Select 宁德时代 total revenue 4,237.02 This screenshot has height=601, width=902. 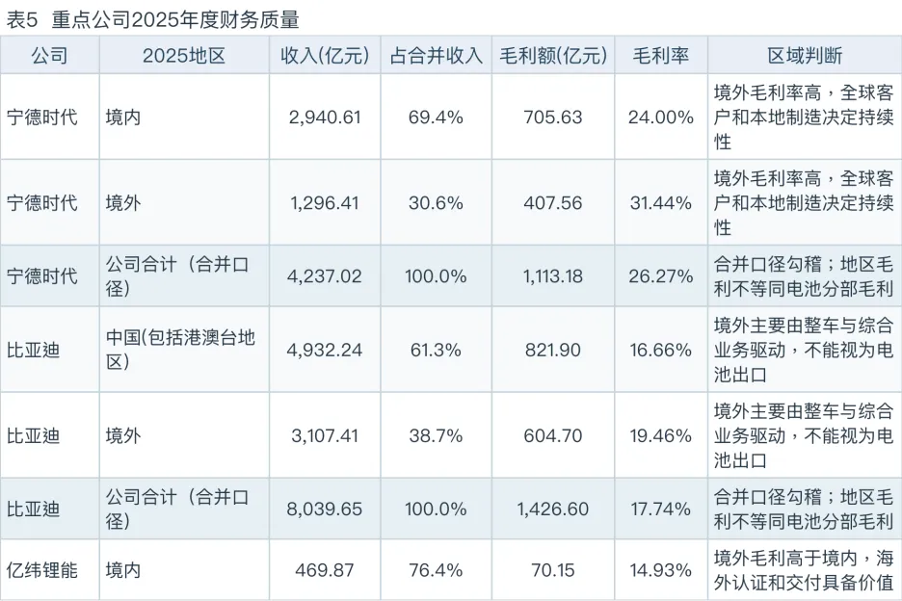(x=325, y=276)
